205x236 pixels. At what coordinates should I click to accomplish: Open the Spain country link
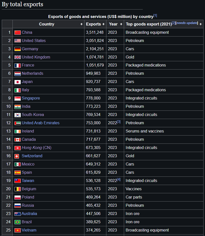pos(27,172)
